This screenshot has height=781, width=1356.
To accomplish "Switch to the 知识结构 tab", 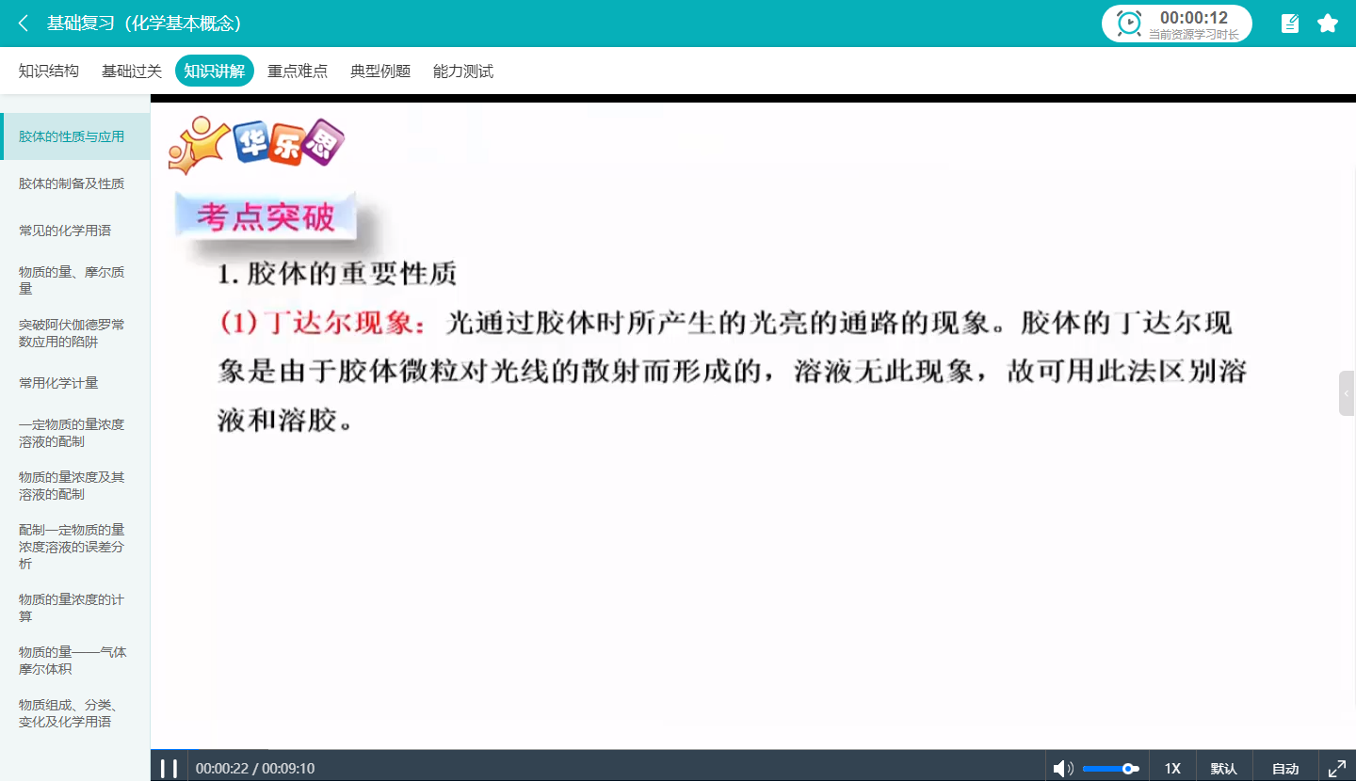I will coord(49,71).
